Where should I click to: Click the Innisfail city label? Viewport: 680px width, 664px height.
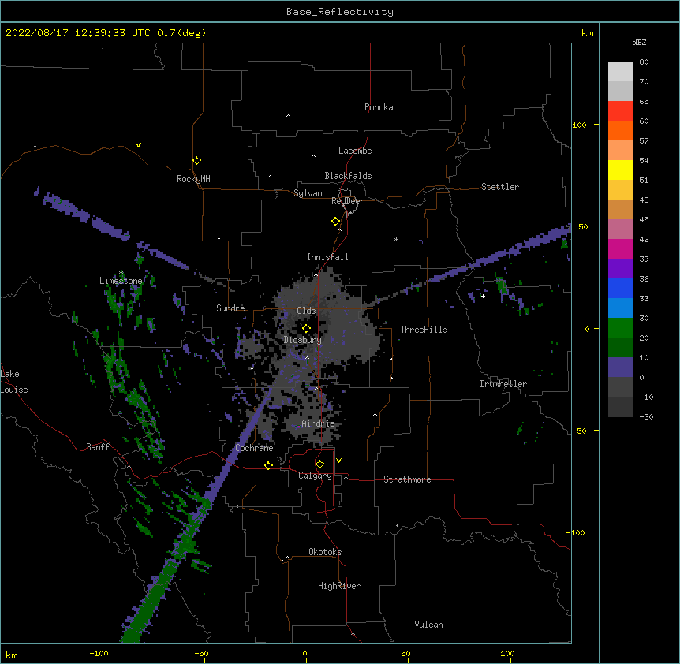[x=327, y=257]
